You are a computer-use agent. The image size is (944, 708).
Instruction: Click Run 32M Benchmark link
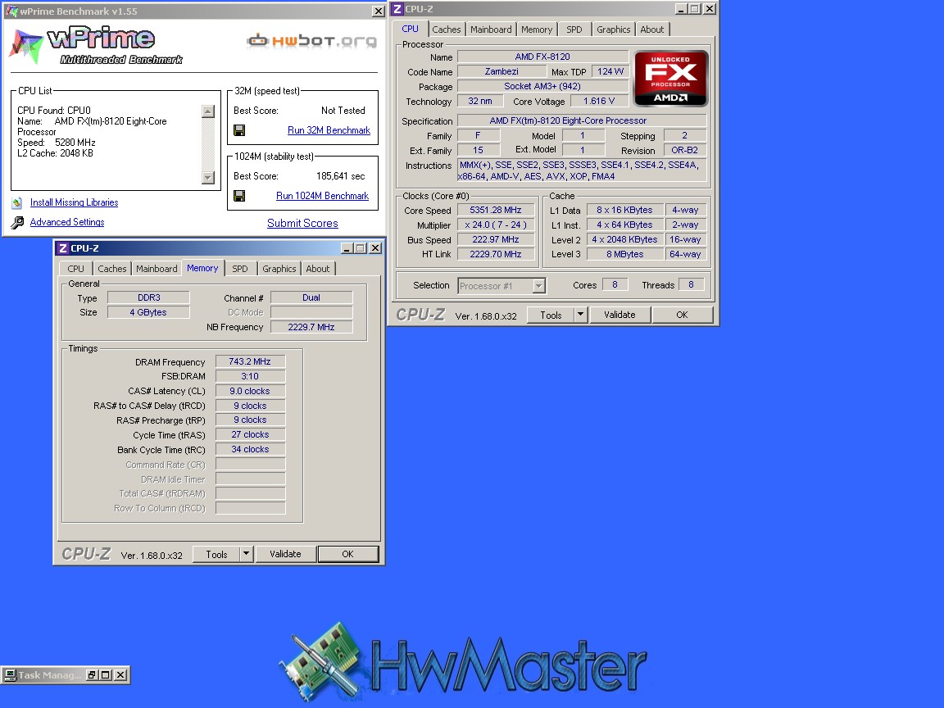click(329, 130)
